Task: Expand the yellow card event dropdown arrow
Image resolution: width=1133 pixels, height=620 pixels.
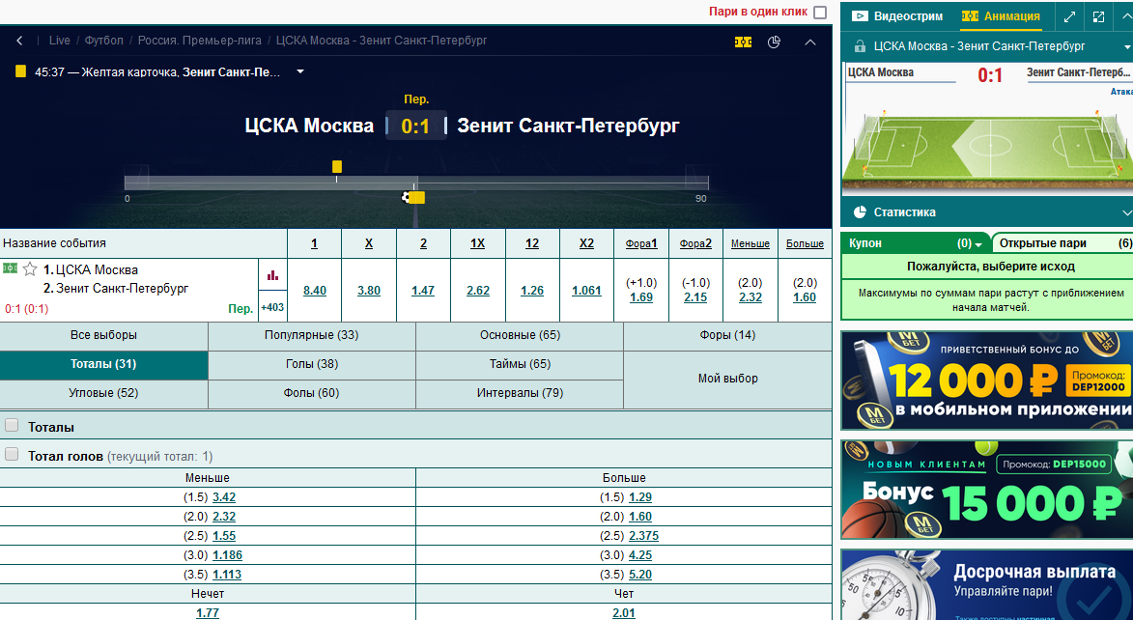Action: 299,72
